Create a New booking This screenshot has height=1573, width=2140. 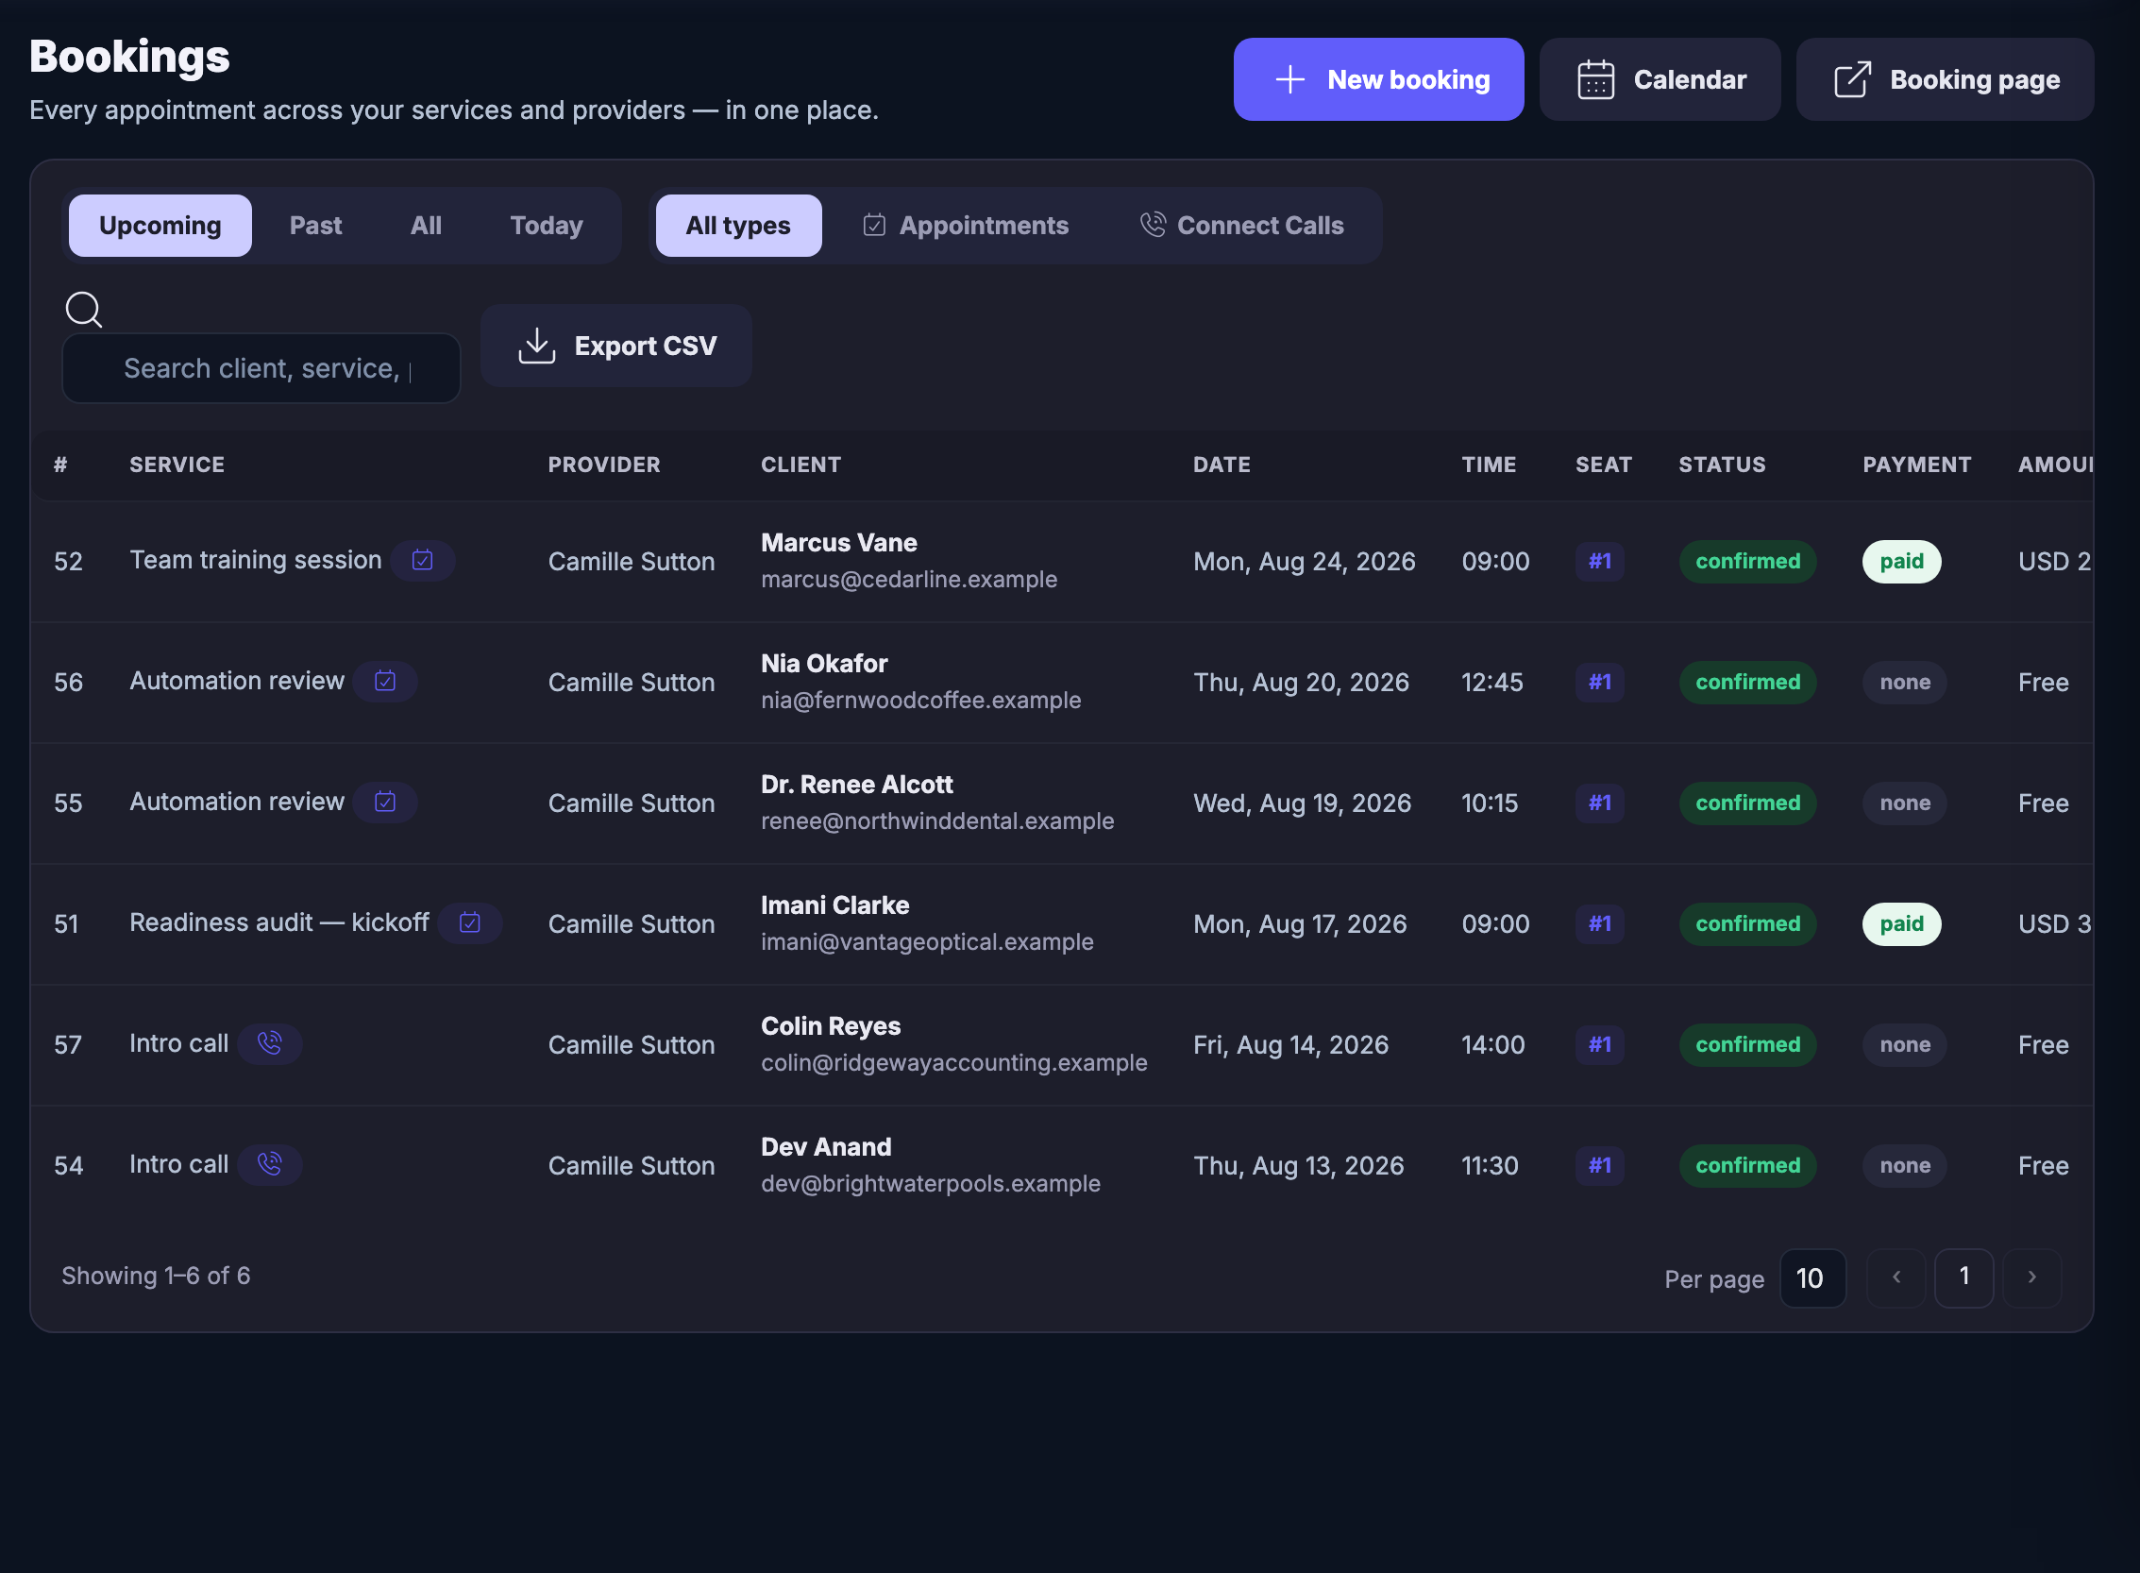point(1378,79)
